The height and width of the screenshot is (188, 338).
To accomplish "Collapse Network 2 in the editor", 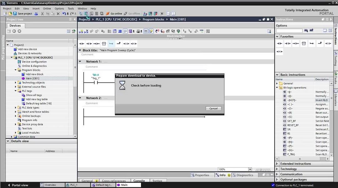I will coord(80,98).
